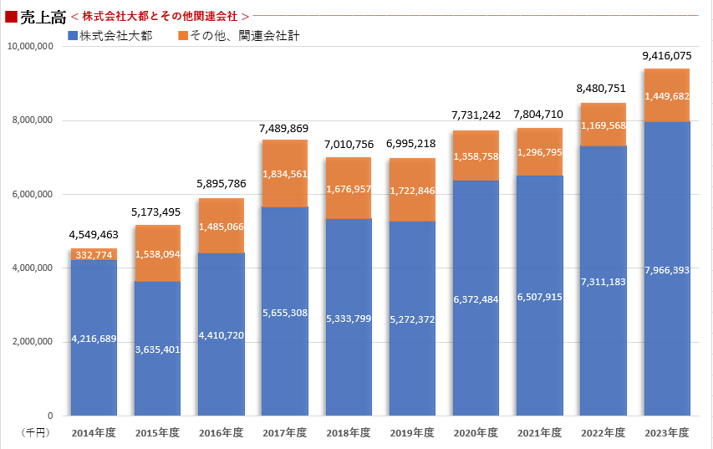Viewport: 713px width, 449px height.
Task: Select the 2020年度 axis label
Action: click(476, 432)
